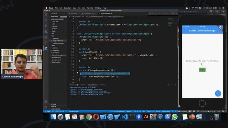Click the code minimap in editor

(171, 22)
